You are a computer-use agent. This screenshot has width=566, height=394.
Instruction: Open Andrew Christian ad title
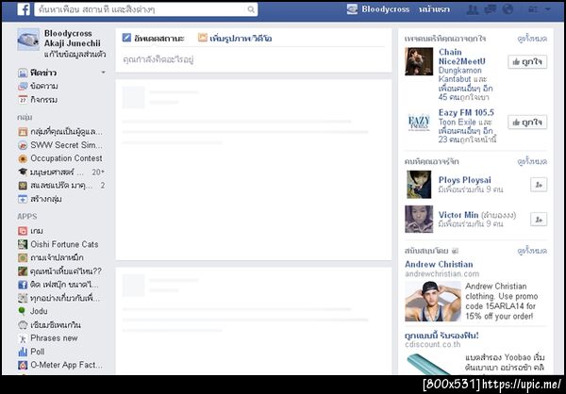[x=439, y=264]
